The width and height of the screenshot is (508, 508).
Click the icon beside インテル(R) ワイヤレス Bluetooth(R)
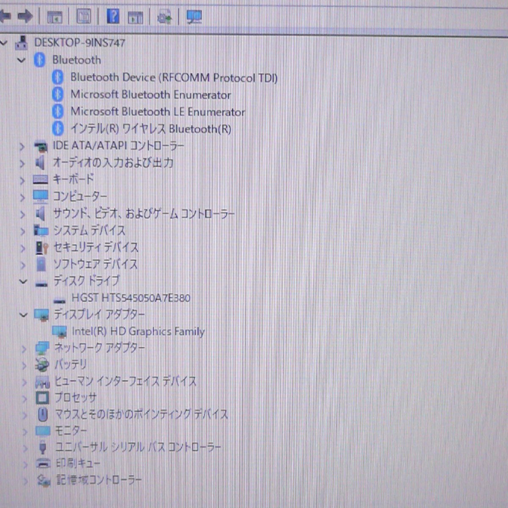(58, 128)
